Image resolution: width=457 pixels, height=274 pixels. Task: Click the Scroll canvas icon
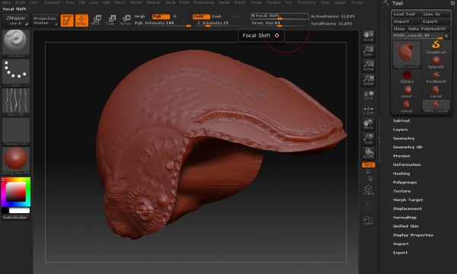(369, 36)
